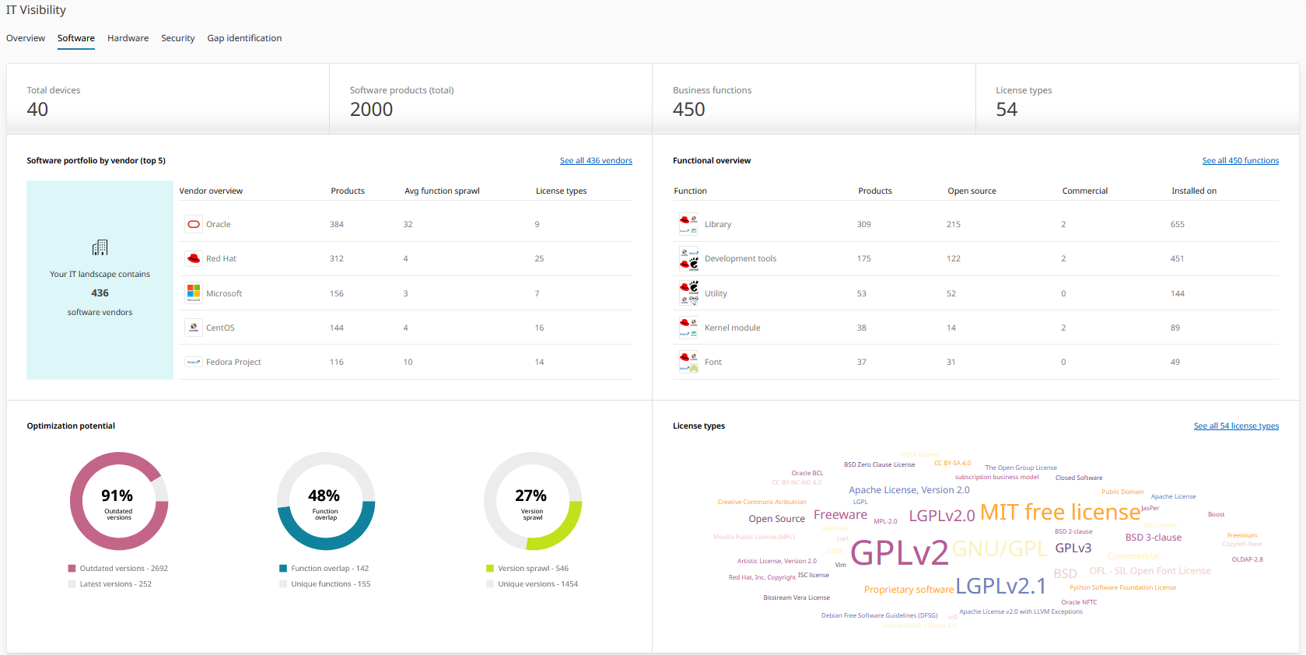Open the See all 436 vendors link
Viewport: 1306px width, 655px height.
(x=596, y=160)
